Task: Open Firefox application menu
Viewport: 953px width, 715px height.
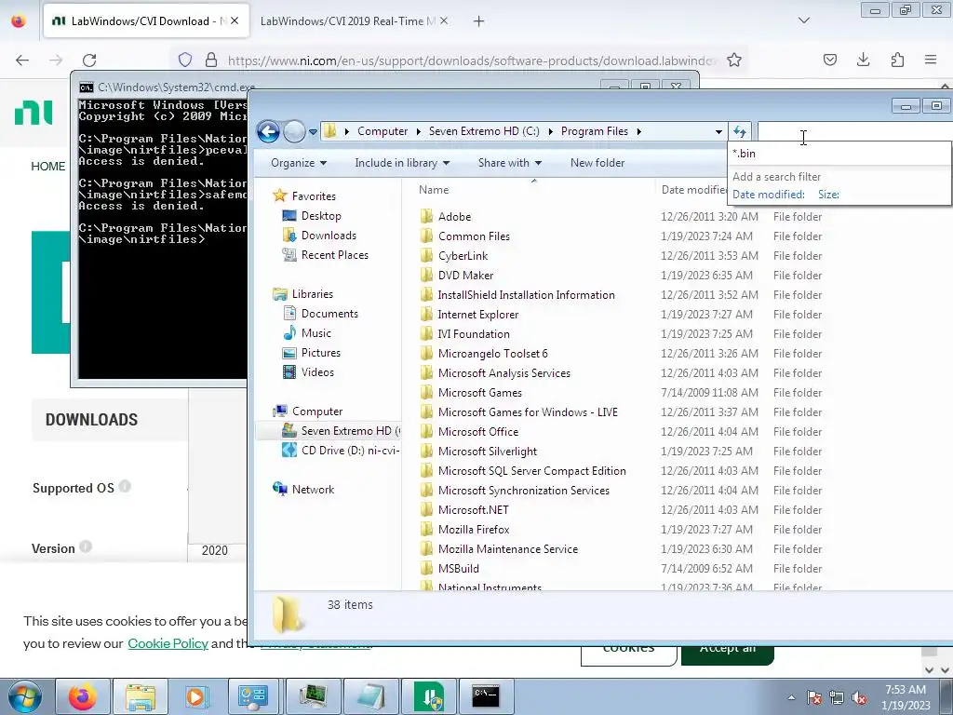Action: coord(931,60)
